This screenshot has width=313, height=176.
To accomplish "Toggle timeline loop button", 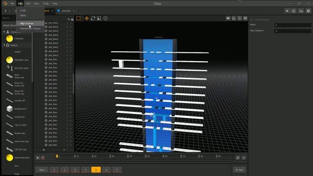I will [x=238, y=157].
